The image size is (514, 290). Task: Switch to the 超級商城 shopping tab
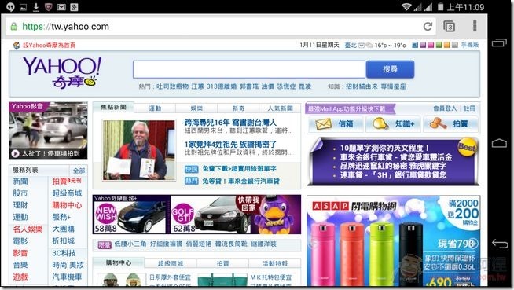point(171,263)
